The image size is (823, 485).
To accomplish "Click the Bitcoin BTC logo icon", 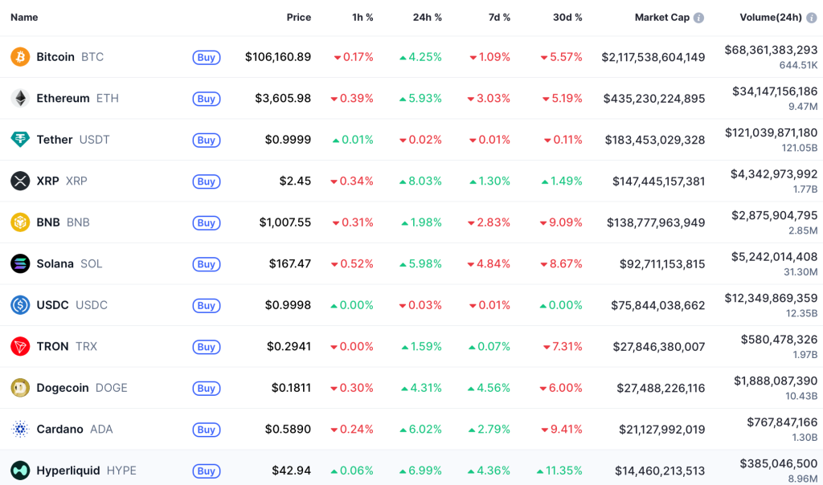I will pyautogui.click(x=18, y=57).
